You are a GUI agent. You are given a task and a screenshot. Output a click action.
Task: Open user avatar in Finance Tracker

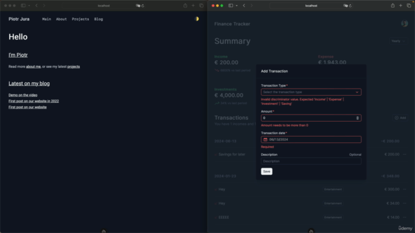(405, 23)
